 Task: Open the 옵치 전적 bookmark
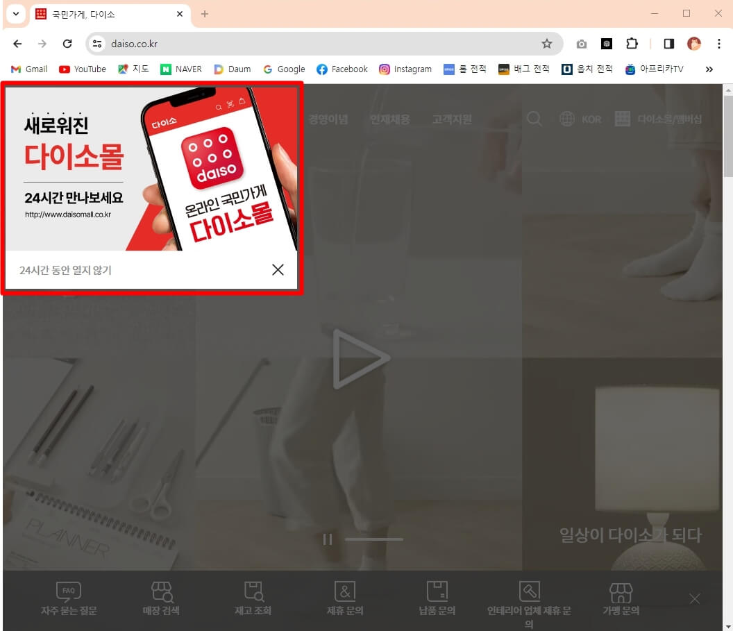coord(587,69)
